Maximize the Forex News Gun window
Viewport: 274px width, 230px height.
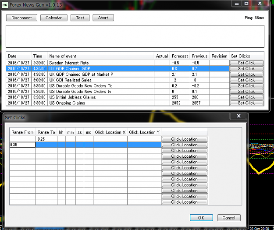[x=246, y=4]
